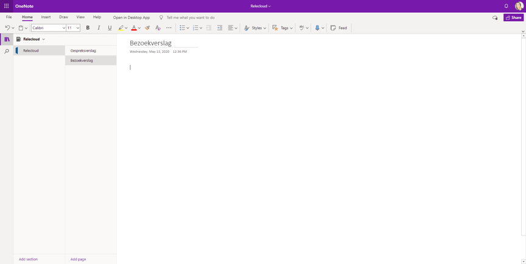Click the Bezoekverslag page title
The width and height of the screenshot is (526, 264).
coord(150,43)
